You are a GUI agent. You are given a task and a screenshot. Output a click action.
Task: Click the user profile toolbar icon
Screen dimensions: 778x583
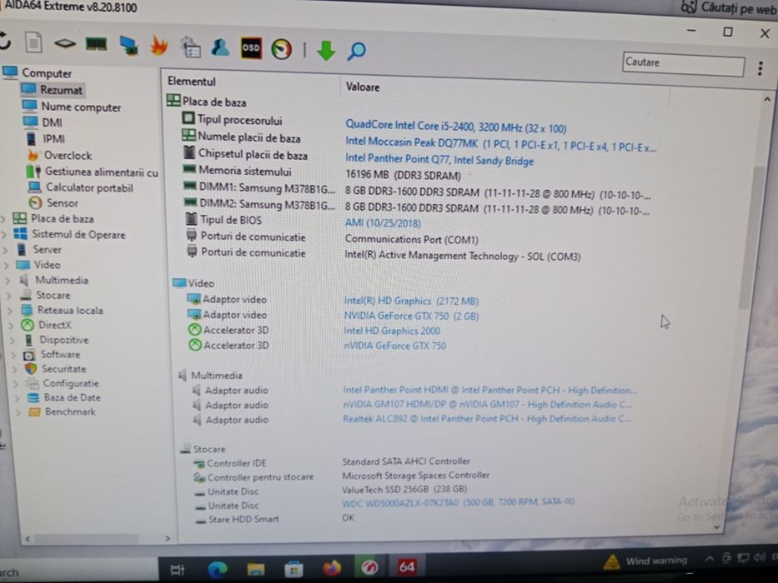220,47
